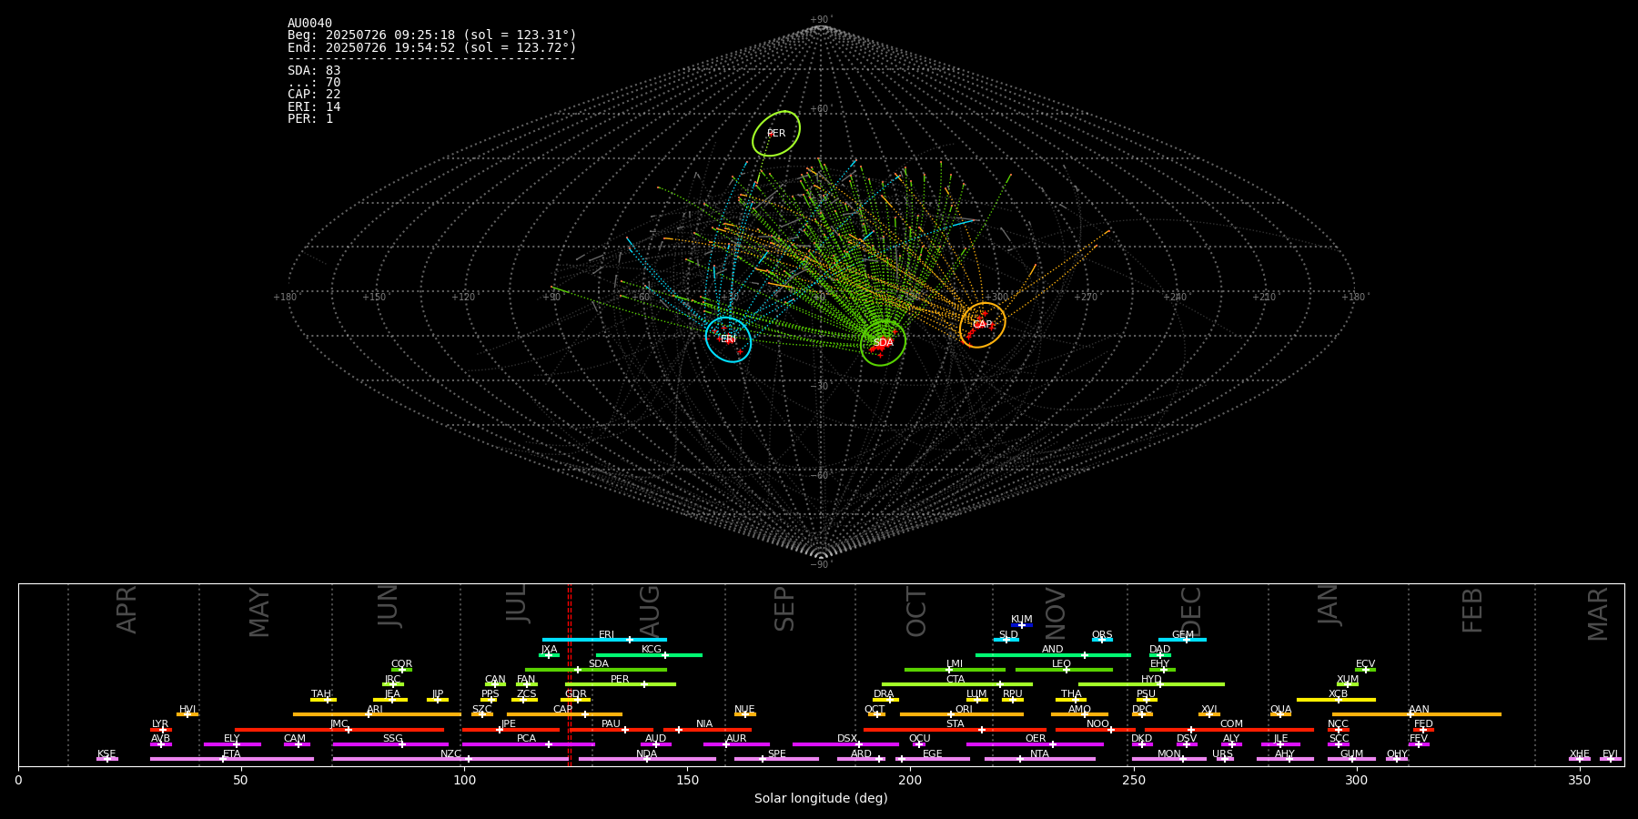Click the cyan ERI radiant circle on sky map
The width and height of the screenshot is (1638, 819).
point(728,339)
